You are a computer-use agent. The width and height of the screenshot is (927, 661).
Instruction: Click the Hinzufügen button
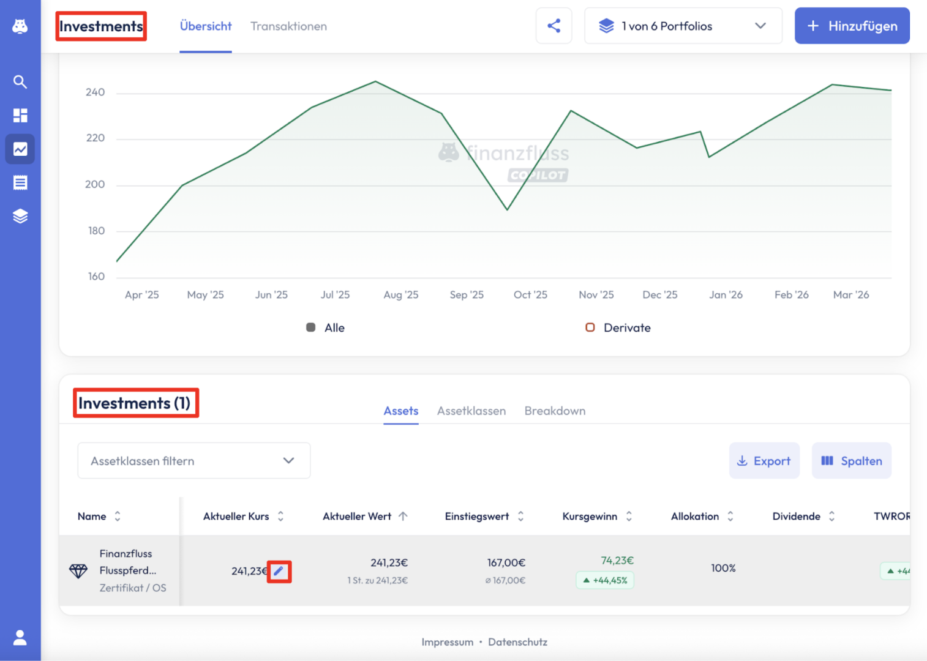(852, 26)
